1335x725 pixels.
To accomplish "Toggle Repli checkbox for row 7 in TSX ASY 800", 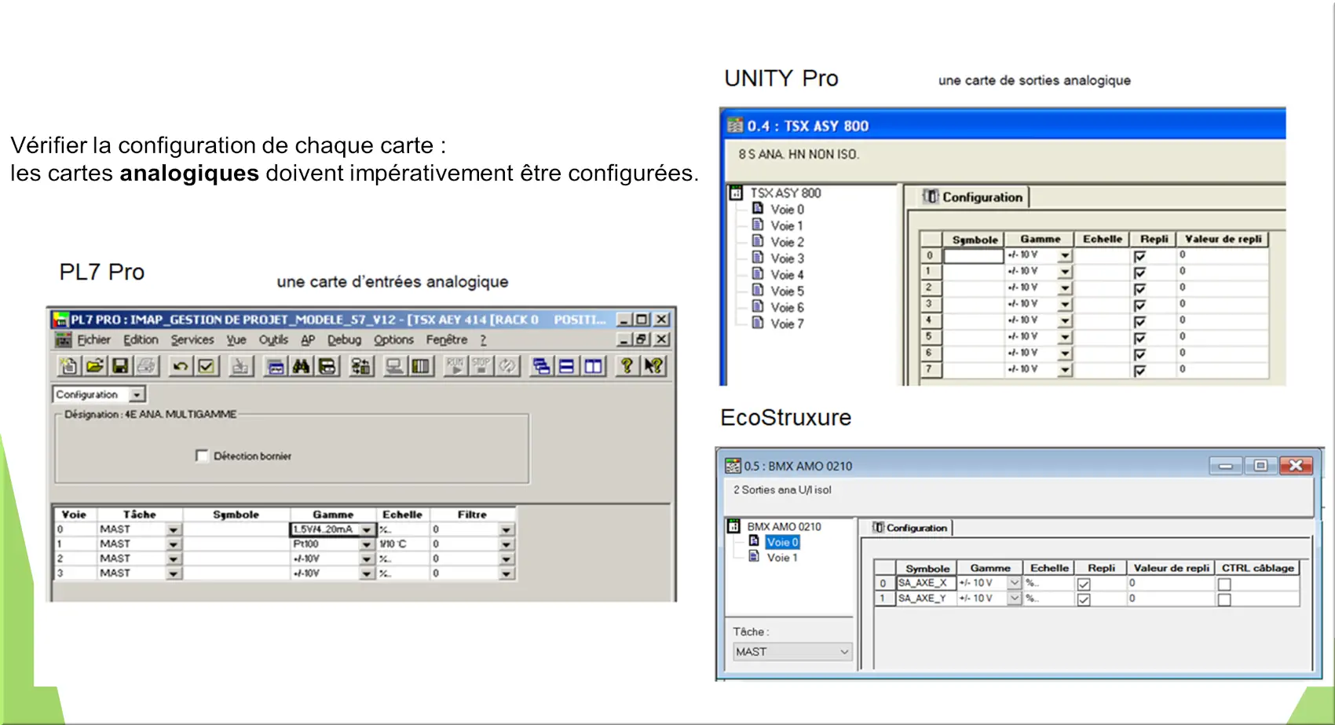I will [x=1139, y=370].
